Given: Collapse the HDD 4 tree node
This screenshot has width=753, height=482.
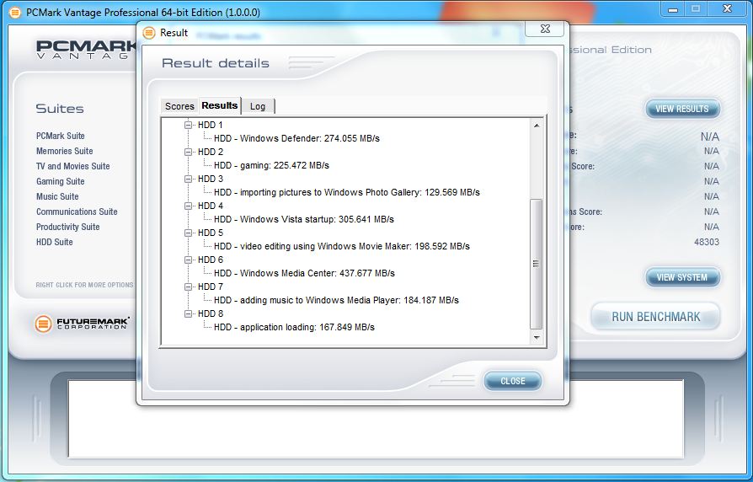Looking at the screenshot, I should coord(188,206).
